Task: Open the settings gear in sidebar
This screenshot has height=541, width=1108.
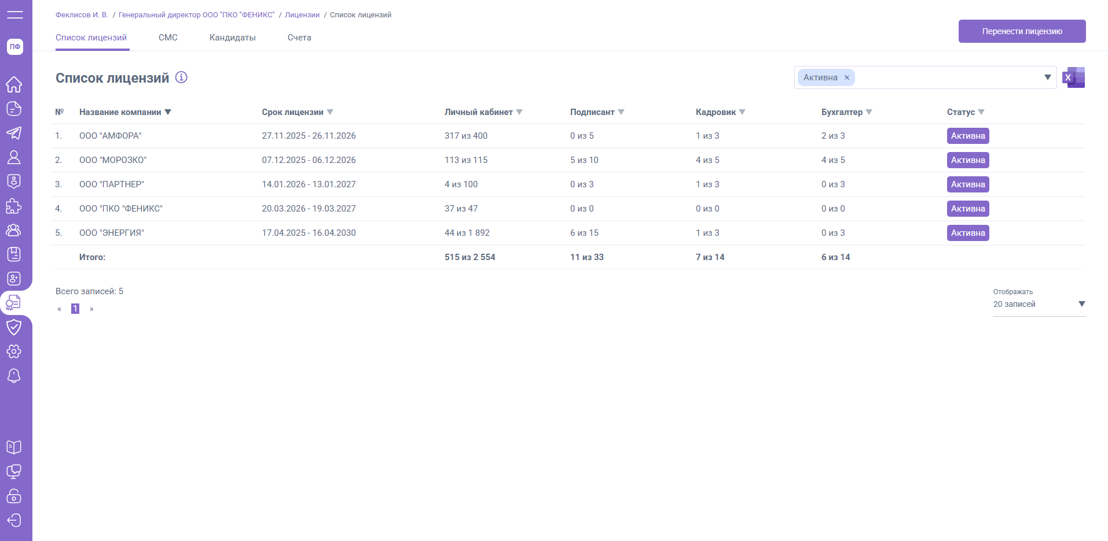Action: click(x=14, y=351)
